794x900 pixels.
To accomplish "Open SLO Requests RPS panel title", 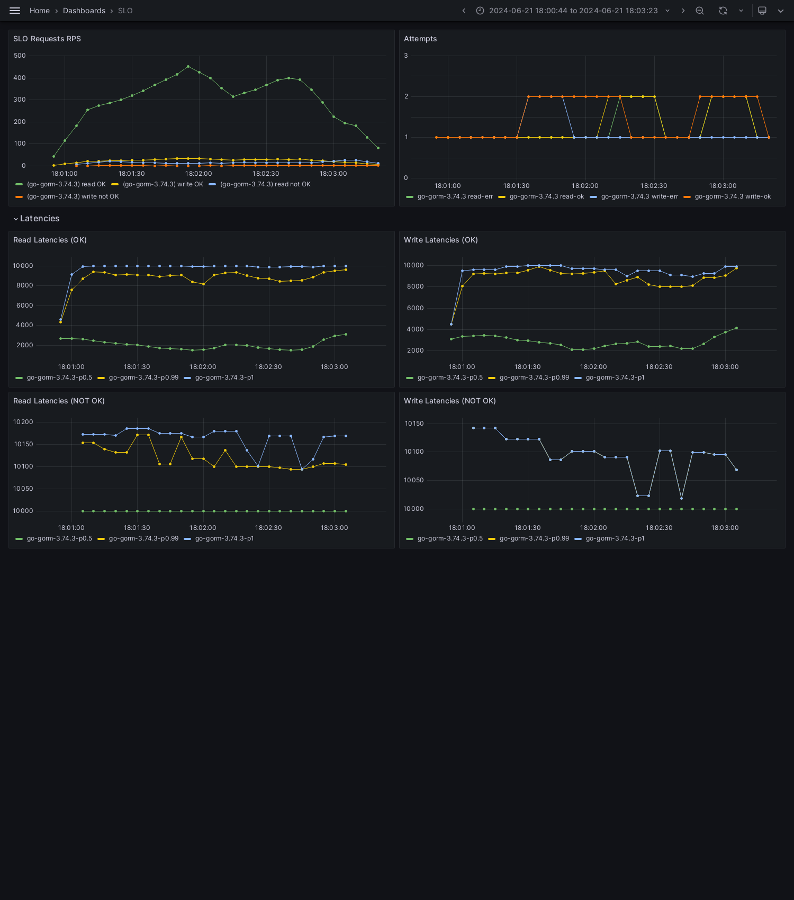I will click(x=47, y=39).
